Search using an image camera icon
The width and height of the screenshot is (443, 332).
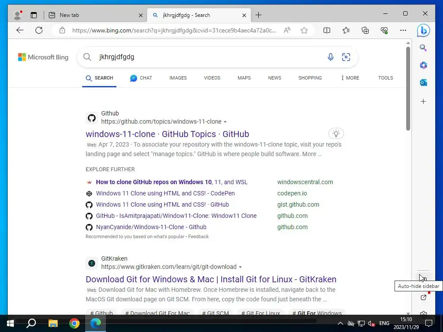(x=346, y=57)
